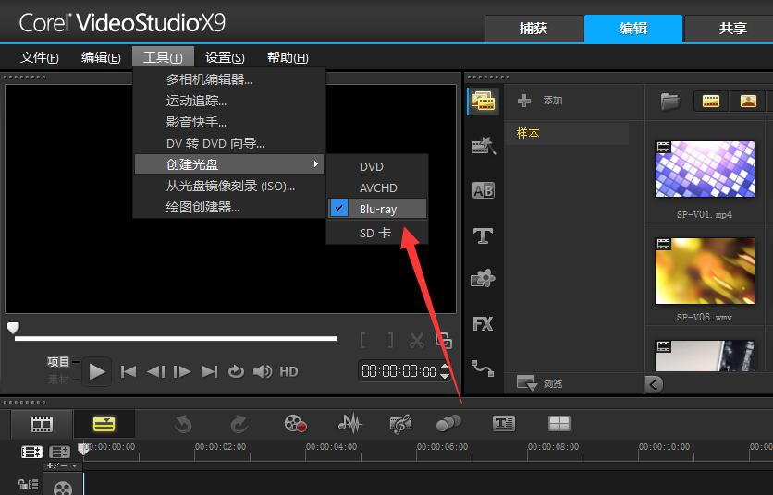Select 素材 (Clip) playback mode
Screen dimensions: 773x495
pos(58,380)
